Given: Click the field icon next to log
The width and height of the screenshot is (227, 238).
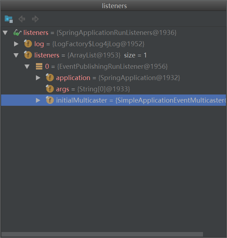Looking at the screenshot, I should pos(28,44).
